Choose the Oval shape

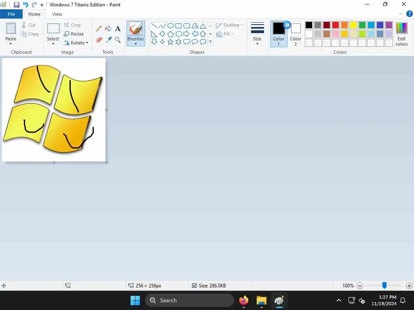tap(171, 26)
